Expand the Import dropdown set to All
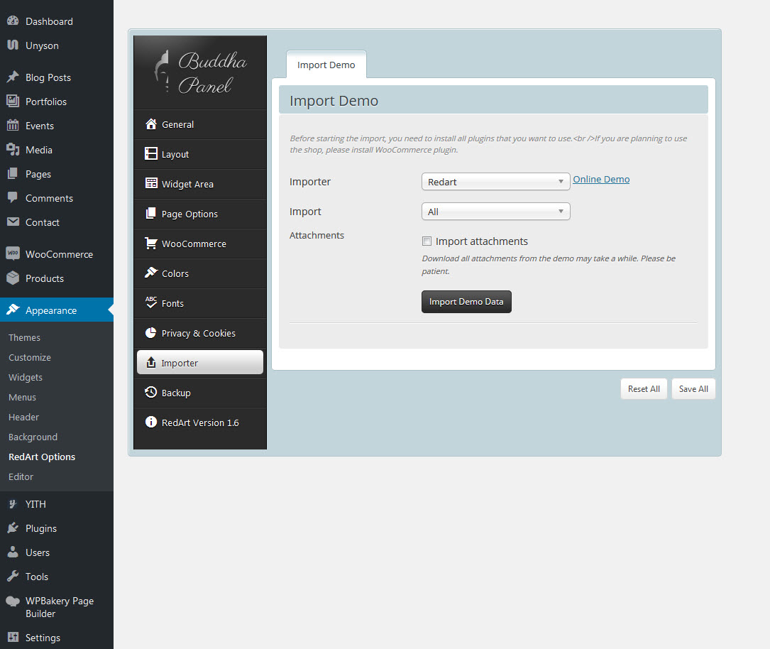Image resolution: width=770 pixels, height=649 pixels. pyautogui.click(x=495, y=212)
